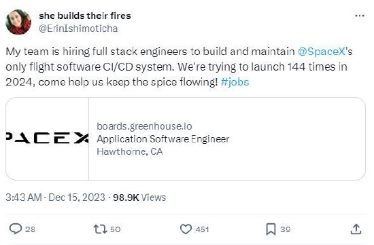374x245 pixels.
Task: Click display name 'she builds their fires'
Action: tap(85, 16)
